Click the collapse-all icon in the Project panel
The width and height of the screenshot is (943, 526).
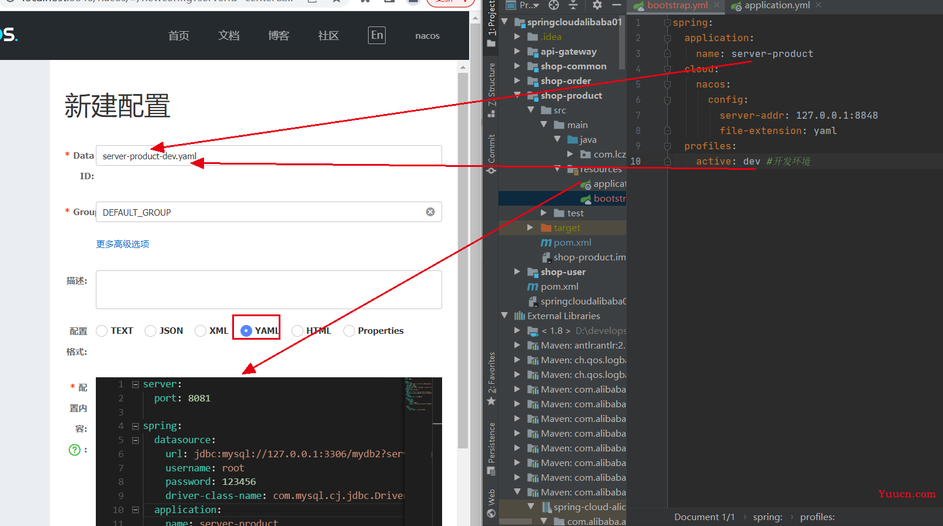tap(573, 5)
